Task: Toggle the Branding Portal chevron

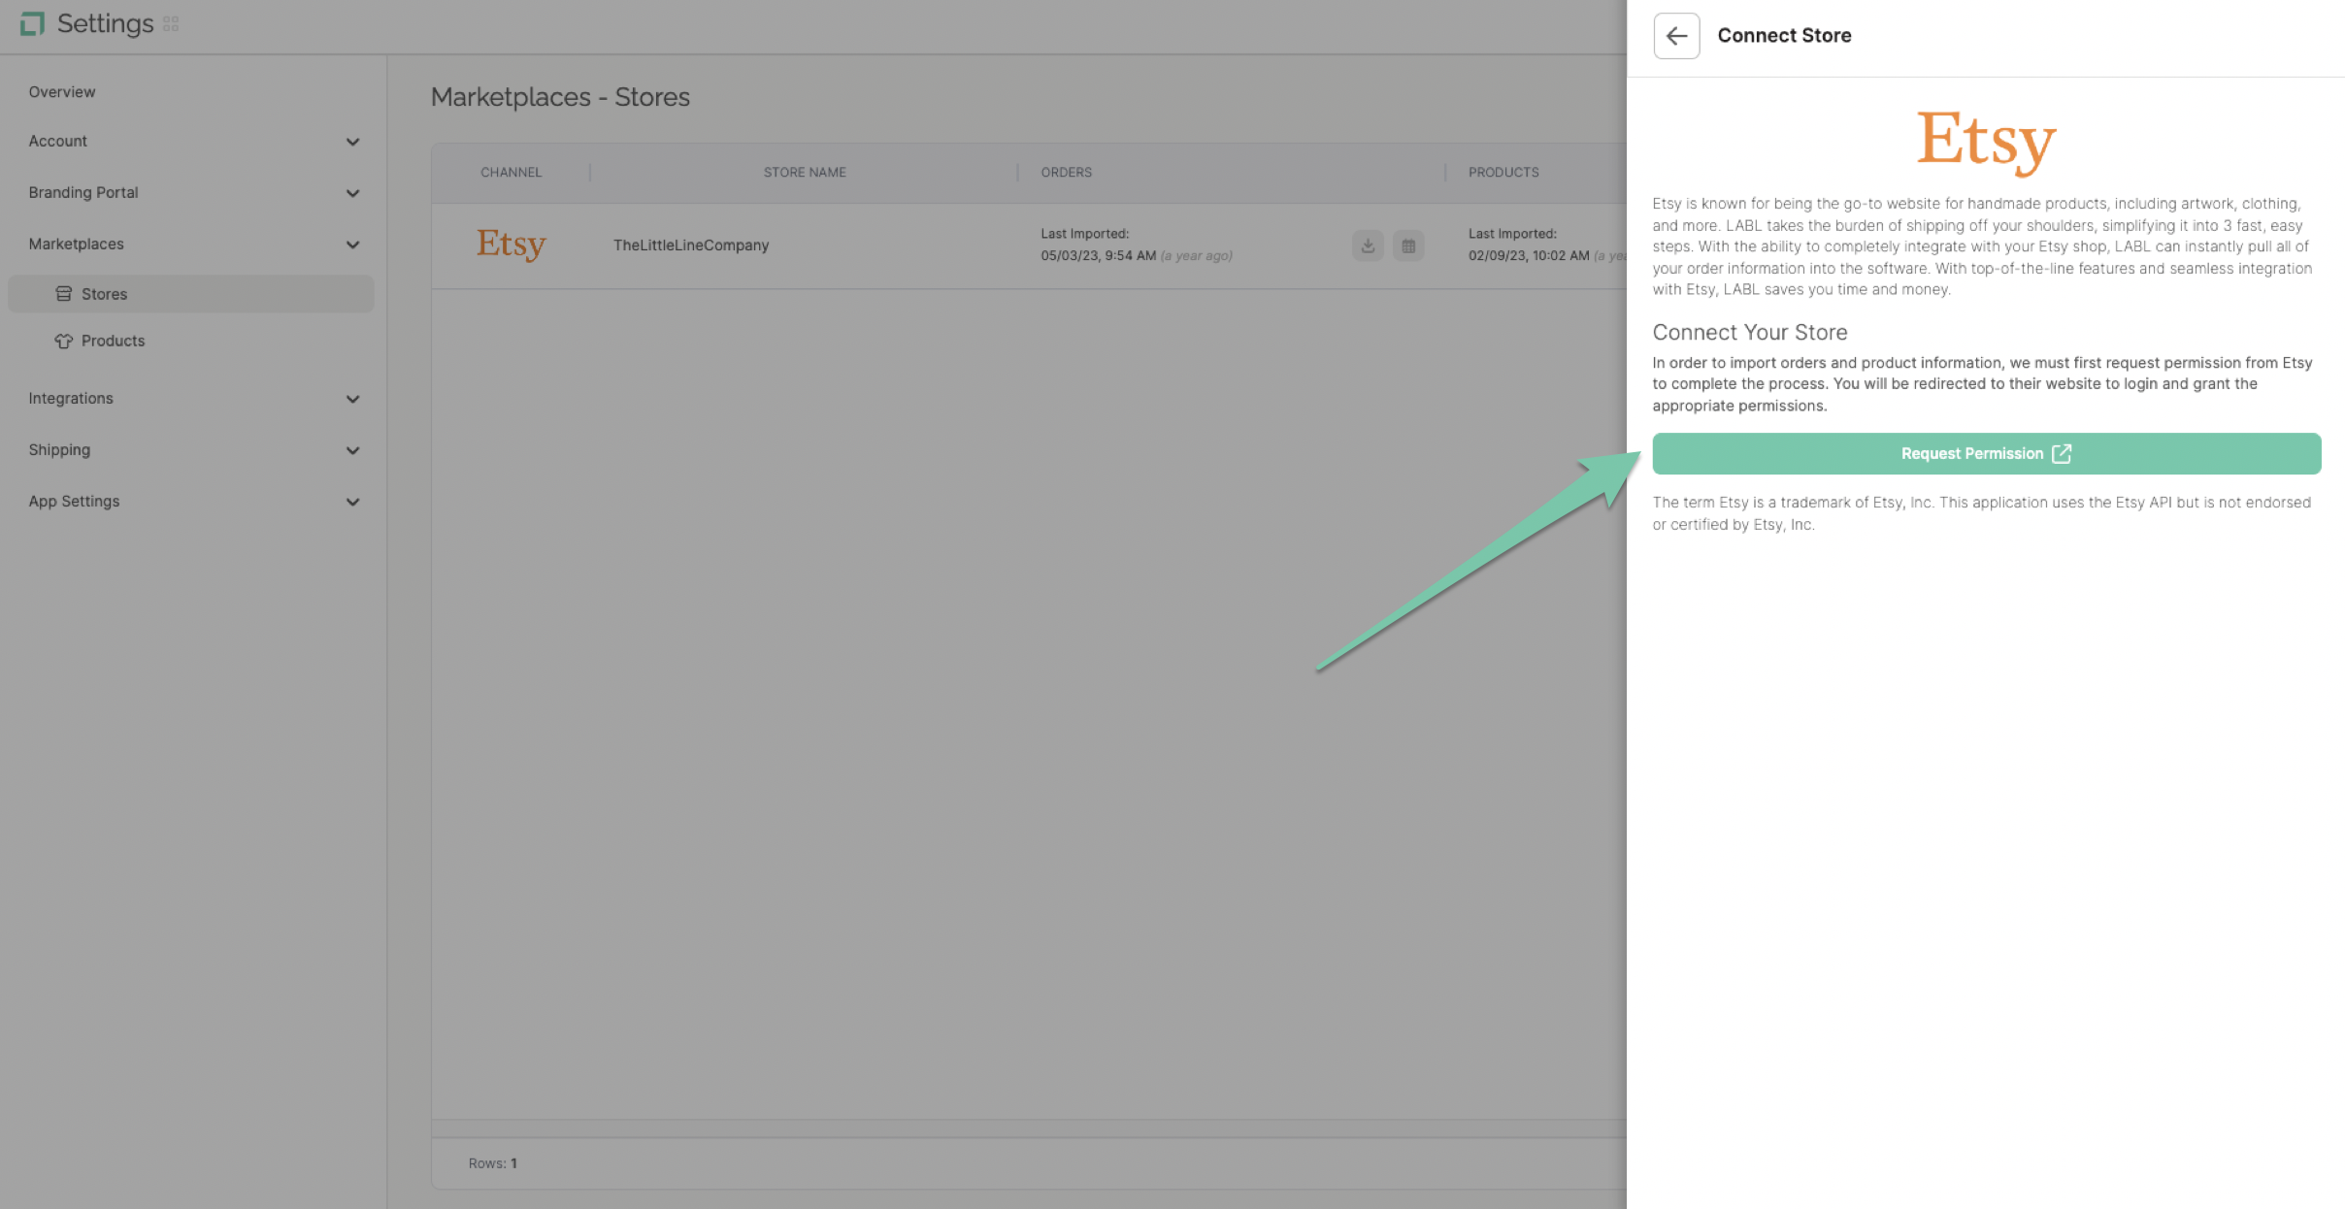Action: [352, 193]
